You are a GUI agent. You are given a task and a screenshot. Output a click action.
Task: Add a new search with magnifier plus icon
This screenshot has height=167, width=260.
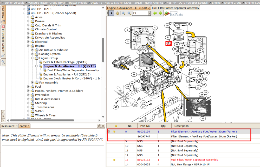click(3, 62)
